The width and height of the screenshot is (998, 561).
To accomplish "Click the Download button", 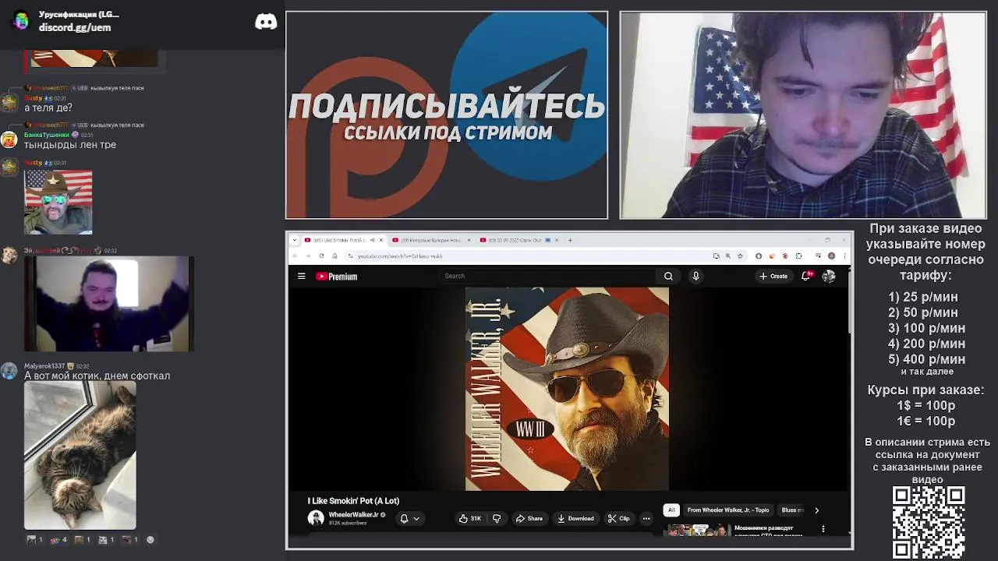I will pos(575,518).
